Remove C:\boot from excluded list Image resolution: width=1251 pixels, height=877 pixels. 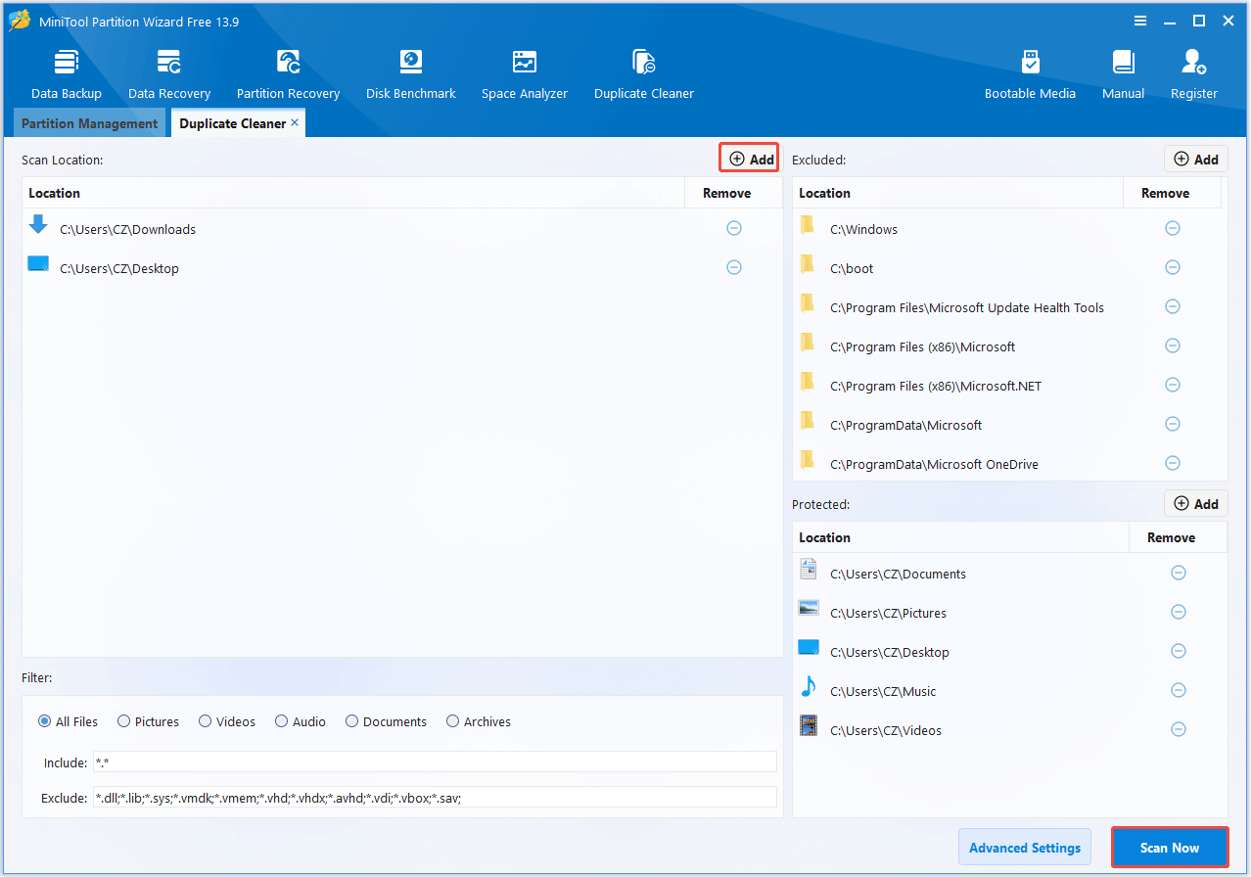click(1172, 267)
